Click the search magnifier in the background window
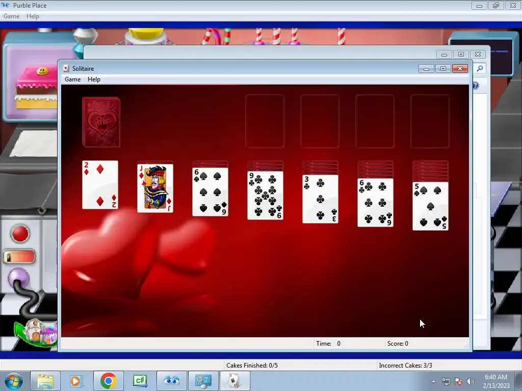522x391 pixels. click(x=480, y=69)
